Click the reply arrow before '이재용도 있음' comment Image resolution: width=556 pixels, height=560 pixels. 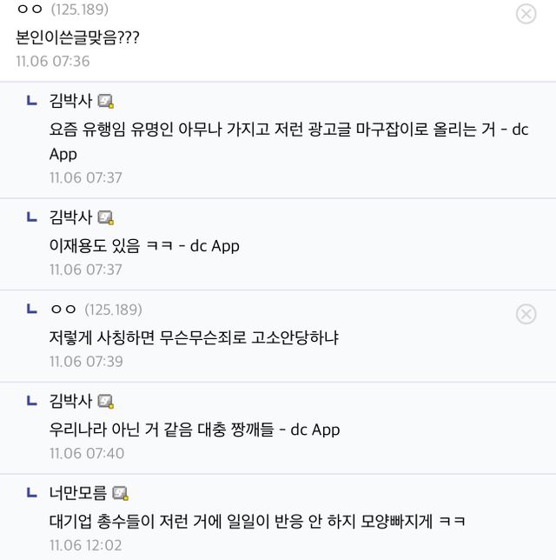point(32,217)
